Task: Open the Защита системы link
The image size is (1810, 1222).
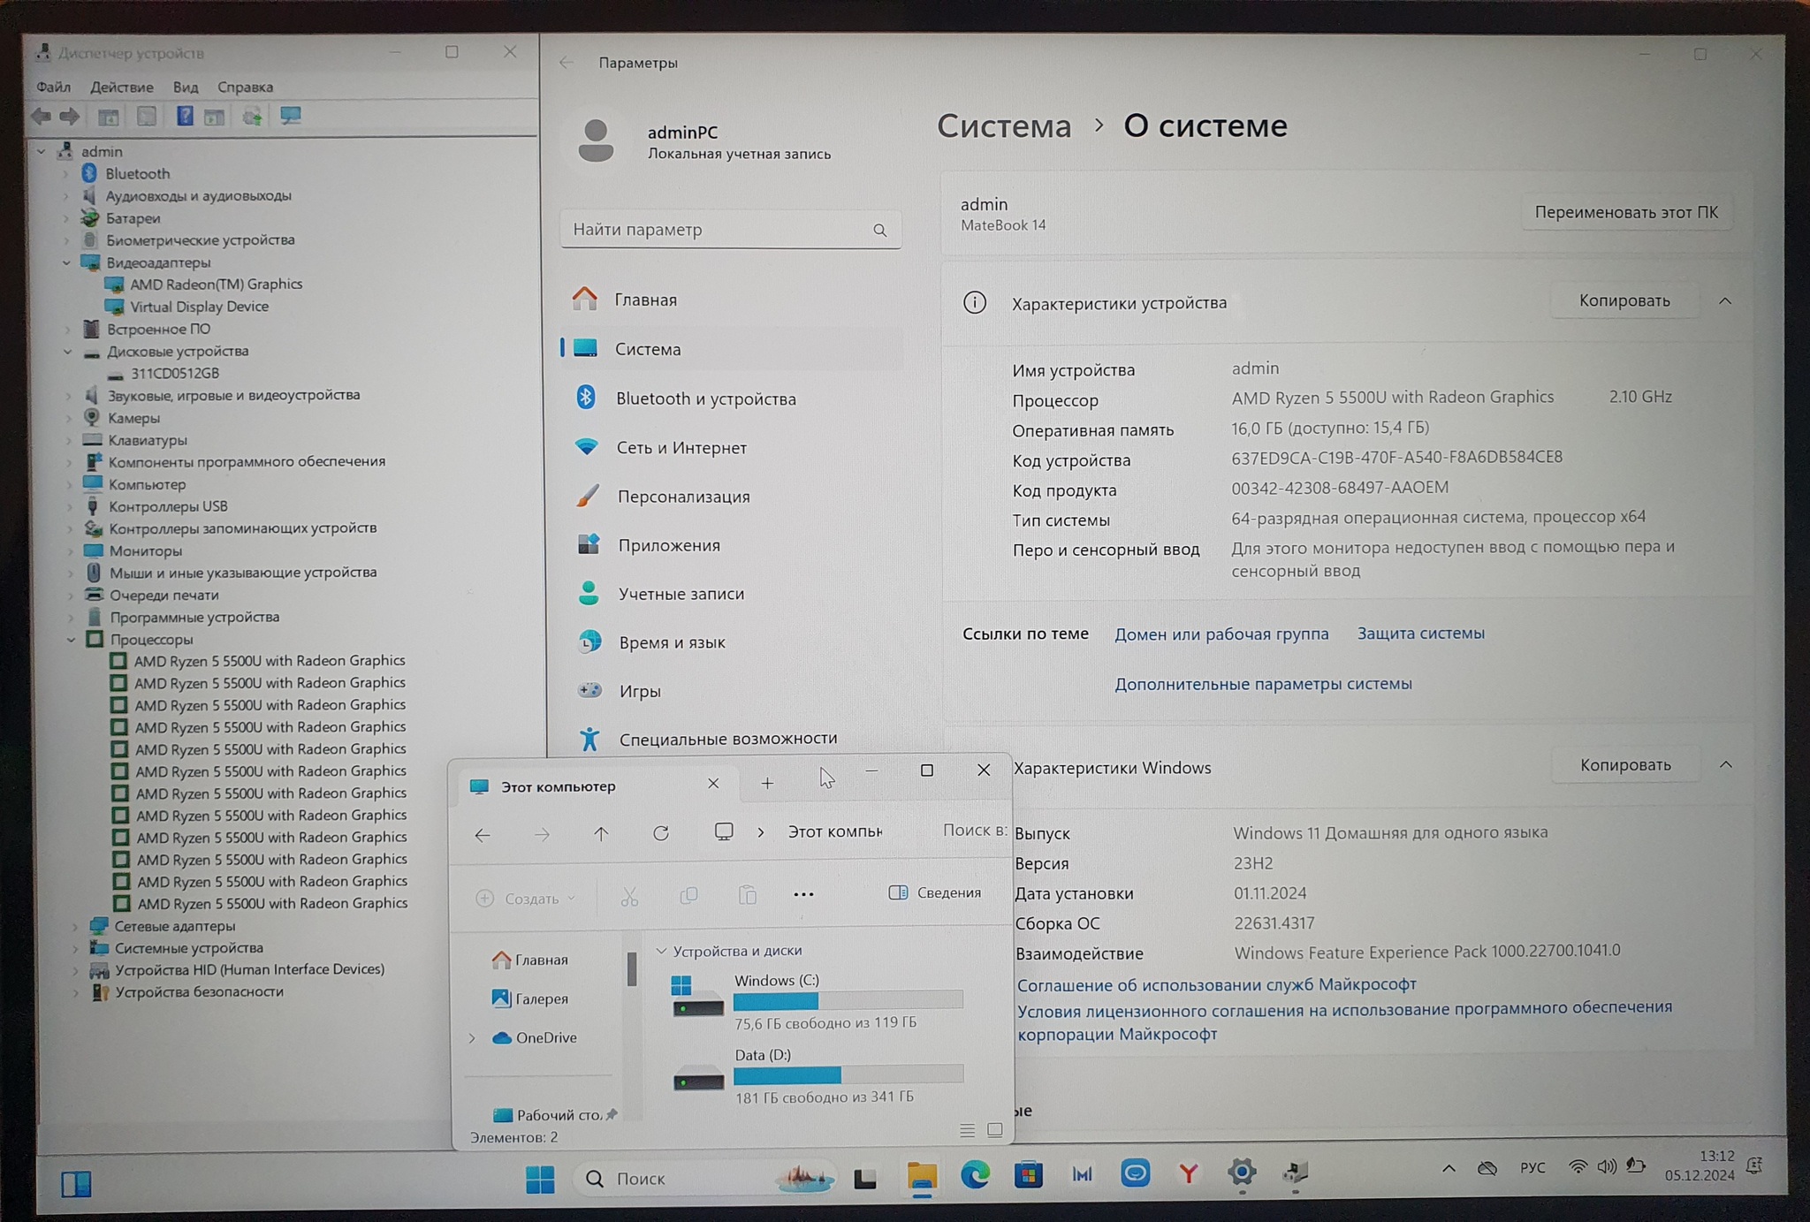Action: coord(1420,634)
